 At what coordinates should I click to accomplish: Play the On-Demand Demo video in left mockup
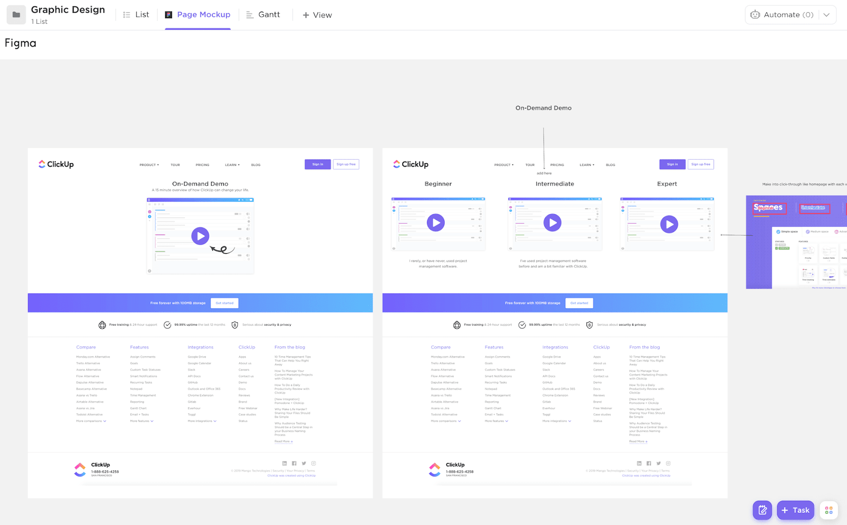click(200, 236)
